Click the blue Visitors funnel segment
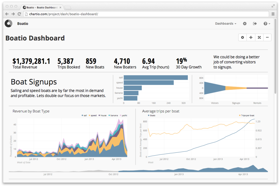 (215, 88)
